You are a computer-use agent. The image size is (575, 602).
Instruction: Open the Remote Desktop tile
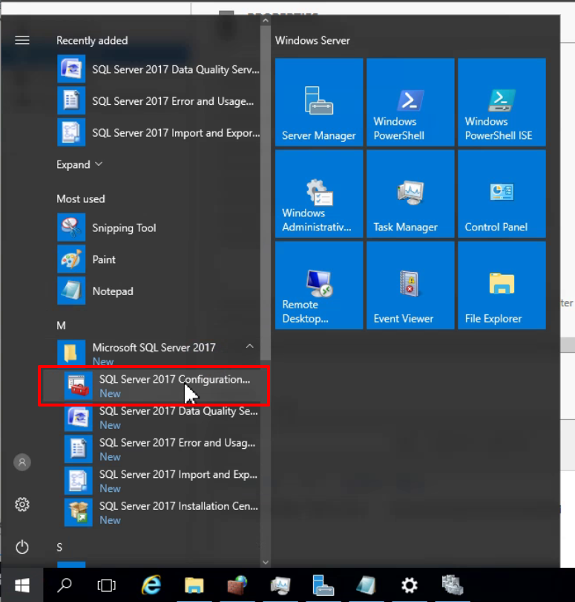coord(319,285)
